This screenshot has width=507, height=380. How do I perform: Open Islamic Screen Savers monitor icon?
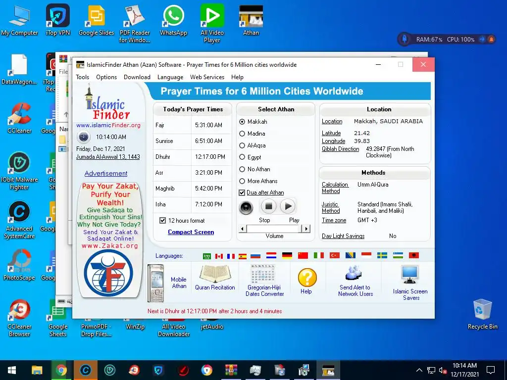pos(410,275)
